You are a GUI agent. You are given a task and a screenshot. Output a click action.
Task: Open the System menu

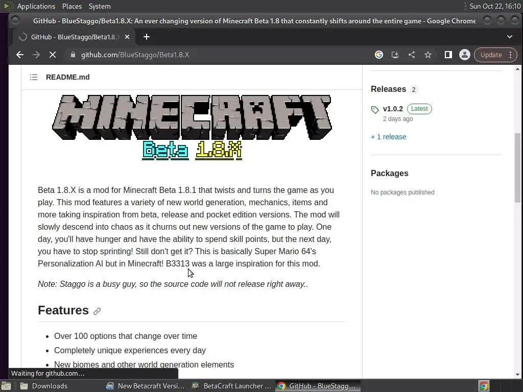tap(100, 6)
